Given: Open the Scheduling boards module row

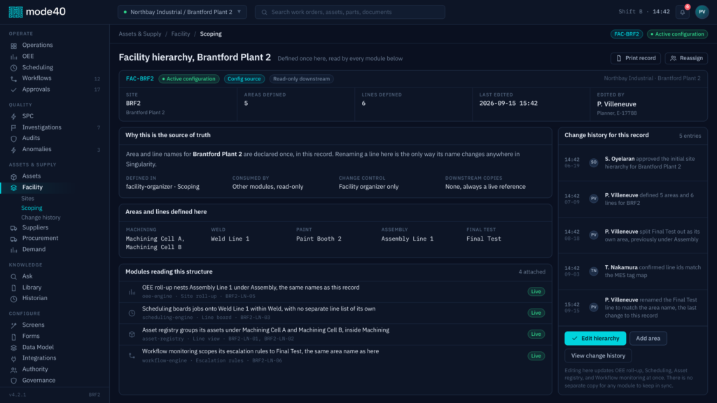Looking at the screenshot, I should [335, 313].
